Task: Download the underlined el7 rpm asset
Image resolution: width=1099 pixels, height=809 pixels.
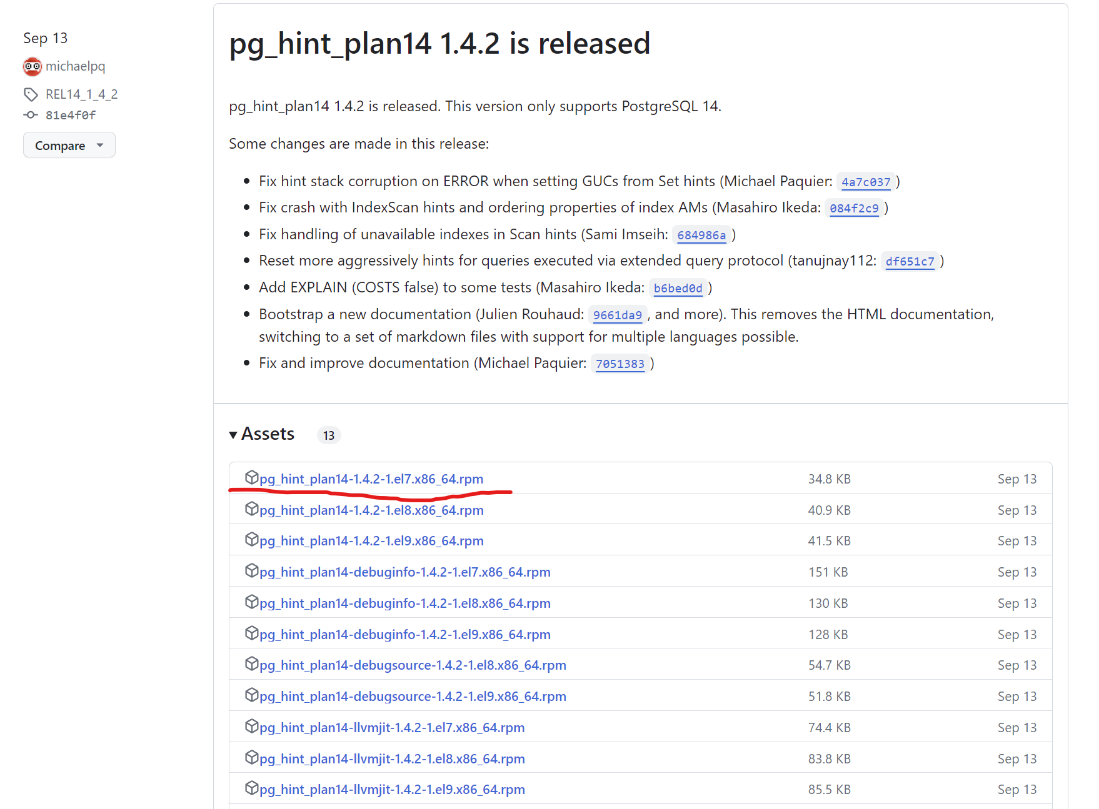Action: click(371, 479)
